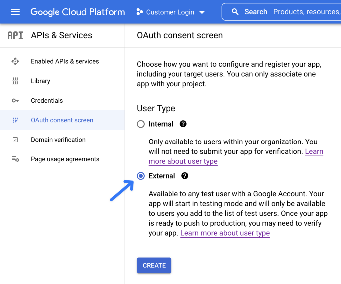Select the Internal user type
The image size is (341, 284).
click(140, 124)
